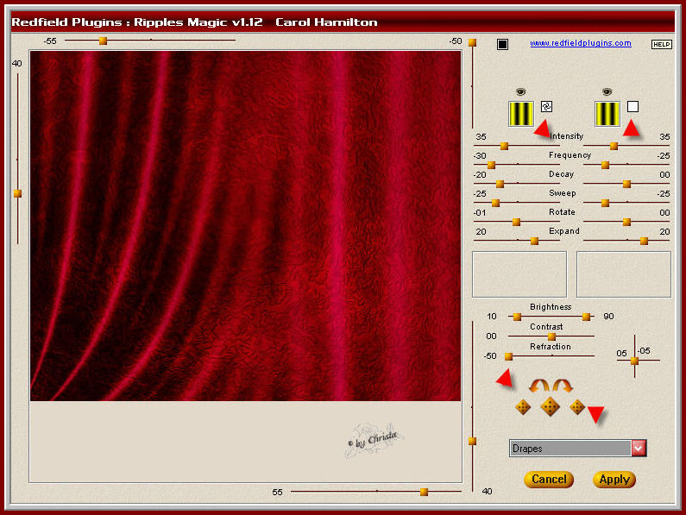Open the Drapes preset dropdown arrow
The height and width of the screenshot is (515, 686).
coord(639,449)
